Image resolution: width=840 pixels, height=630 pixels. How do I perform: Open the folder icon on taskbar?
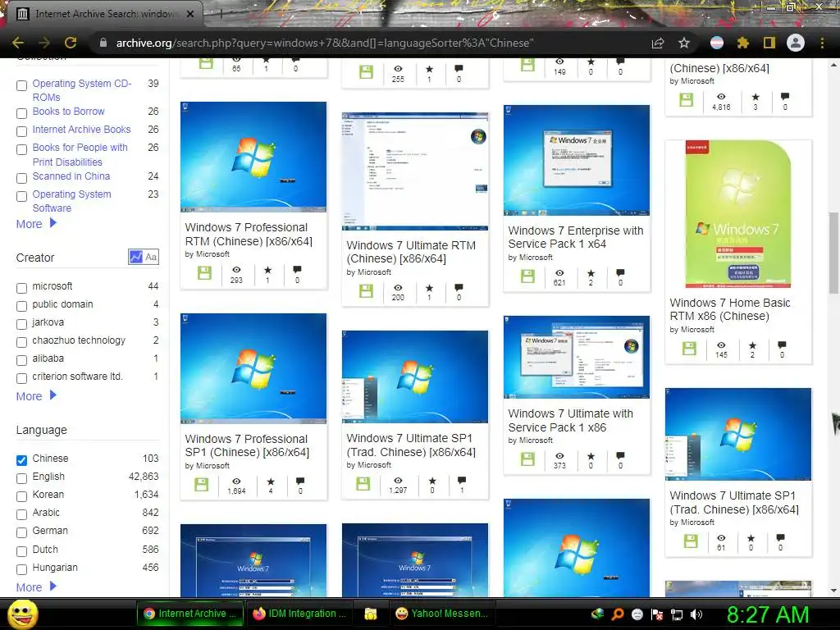coord(370,614)
